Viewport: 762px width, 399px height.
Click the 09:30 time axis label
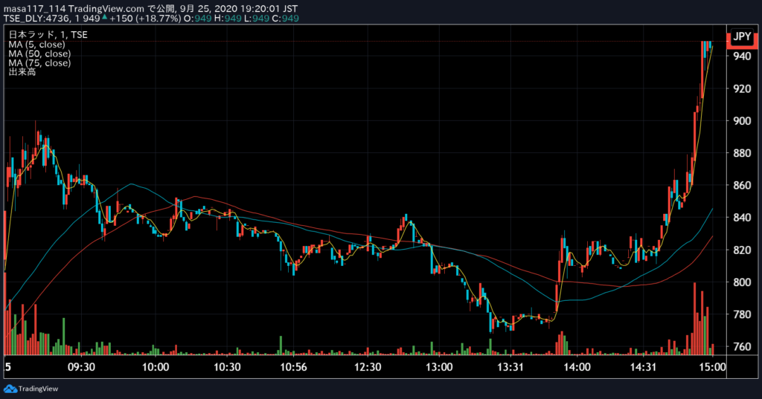[x=81, y=367]
